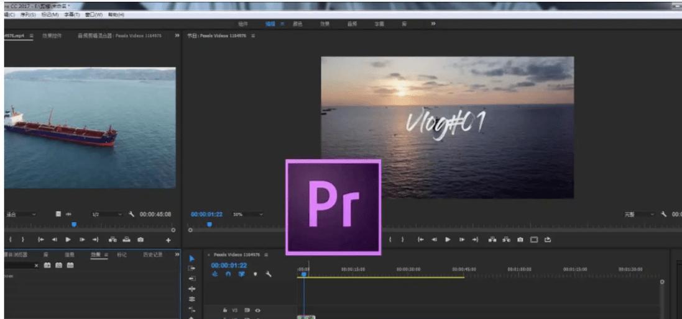Click the Extract button in Program monitor
This screenshot has height=319, width=682.
(x=506, y=240)
